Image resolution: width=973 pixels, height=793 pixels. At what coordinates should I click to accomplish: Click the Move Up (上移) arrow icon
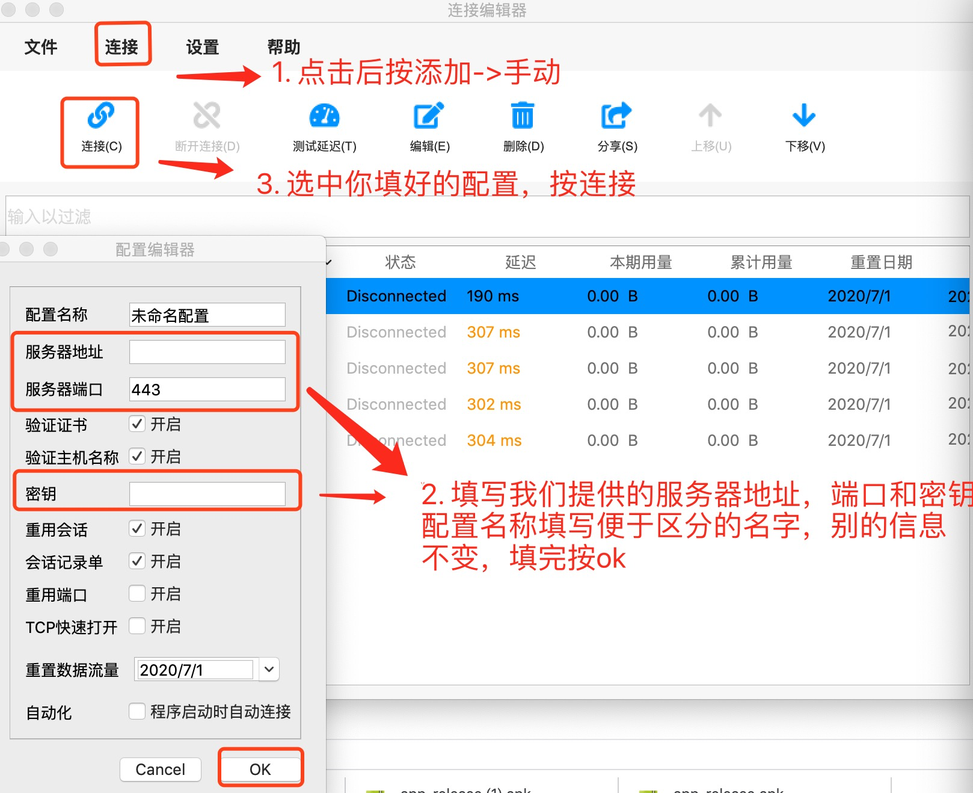[710, 117]
